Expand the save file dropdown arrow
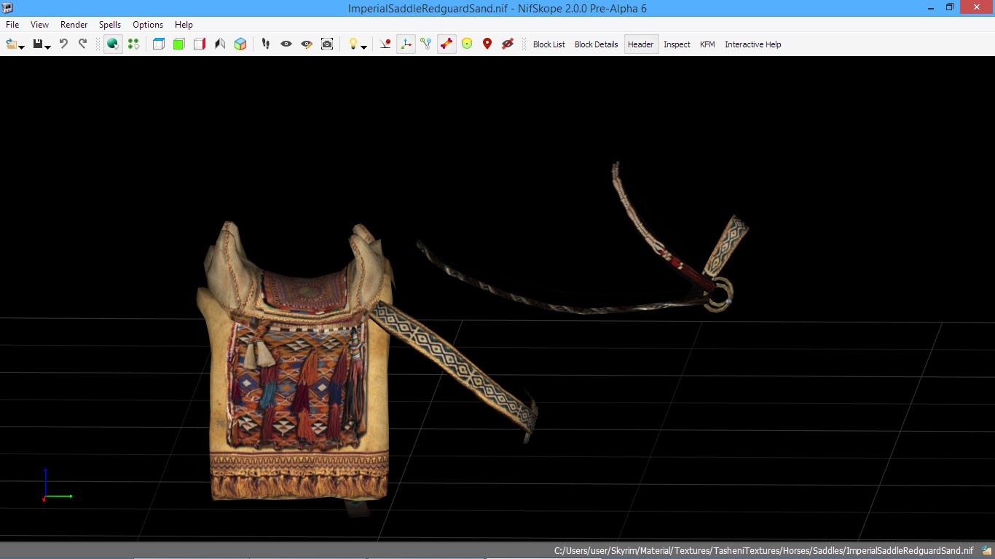Screen dimensions: 995x559 (x=47, y=47)
